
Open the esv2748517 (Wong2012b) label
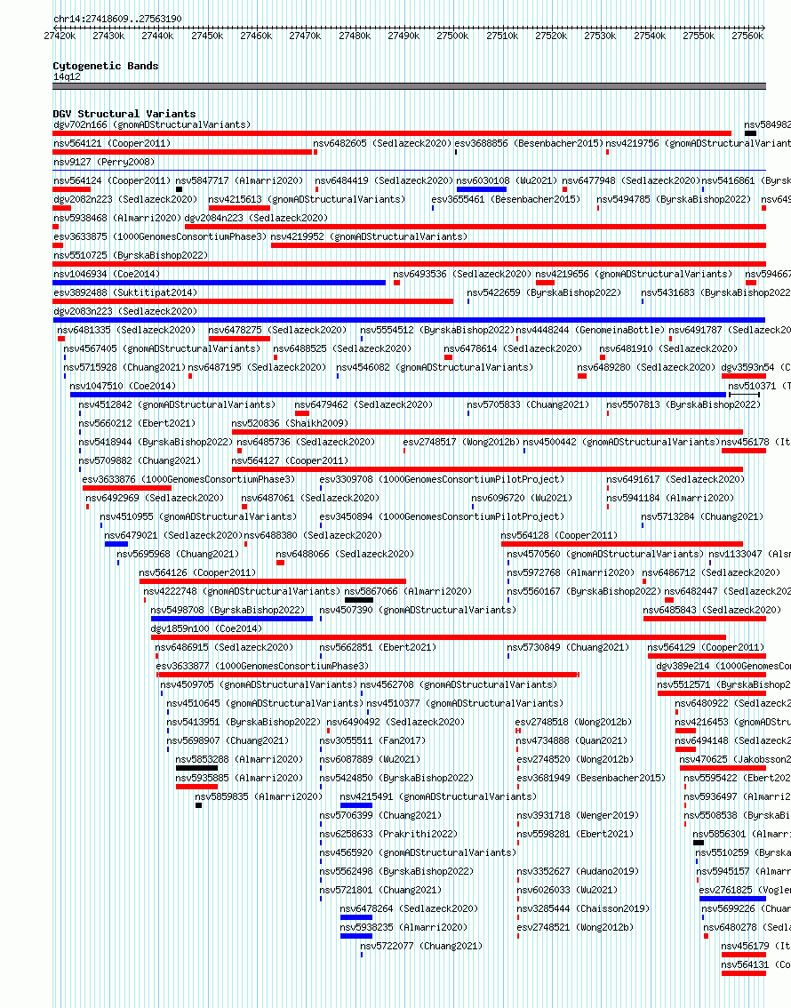click(x=460, y=442)
